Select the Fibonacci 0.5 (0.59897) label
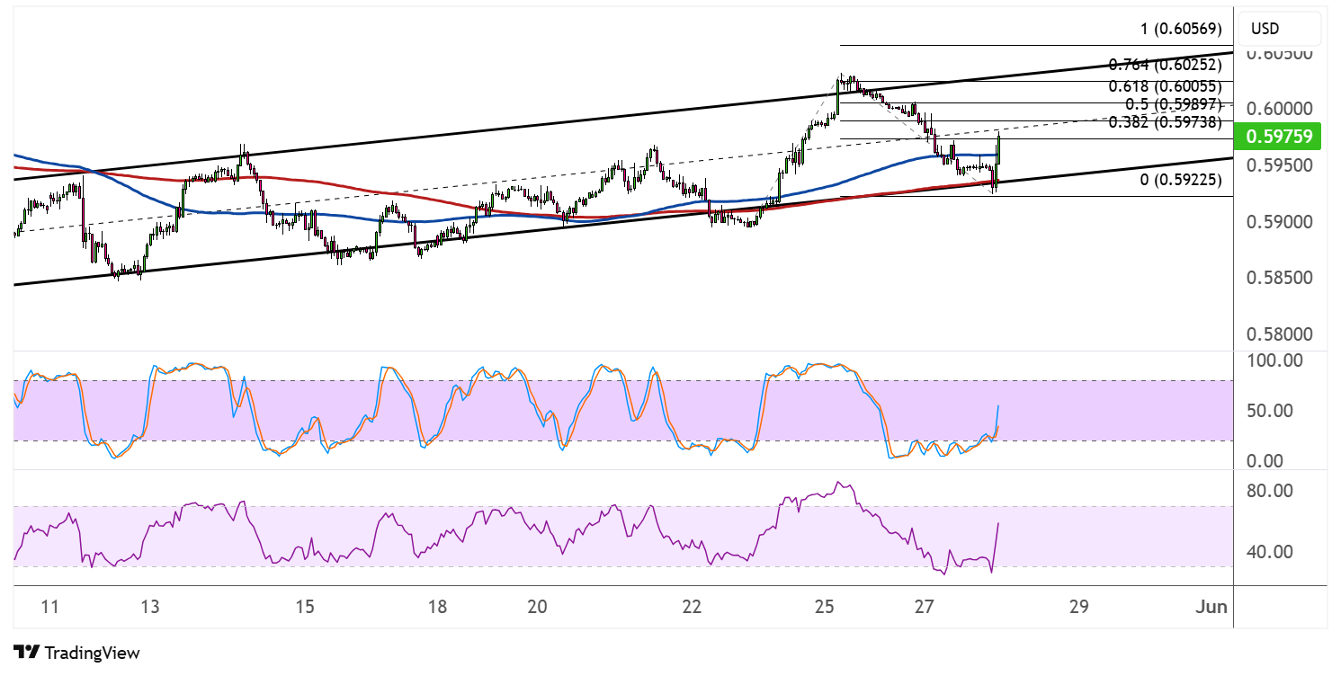This screenshot has width=1341, height=676. click(1173, 104)
